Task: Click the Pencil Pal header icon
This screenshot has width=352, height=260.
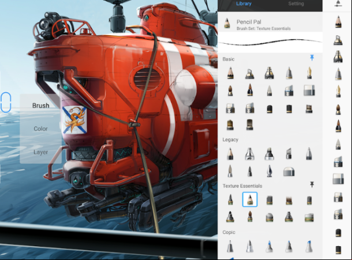Action: point(227,23)
